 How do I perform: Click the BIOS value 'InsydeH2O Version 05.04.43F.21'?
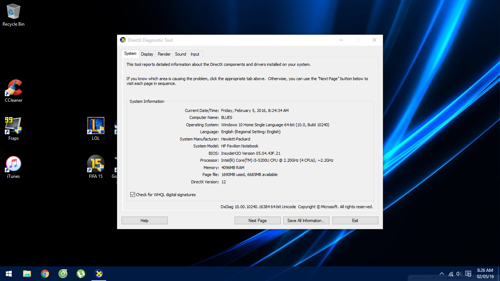click(x=251, y=153)
